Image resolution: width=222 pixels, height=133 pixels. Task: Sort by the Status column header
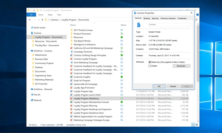coord(124,25)
